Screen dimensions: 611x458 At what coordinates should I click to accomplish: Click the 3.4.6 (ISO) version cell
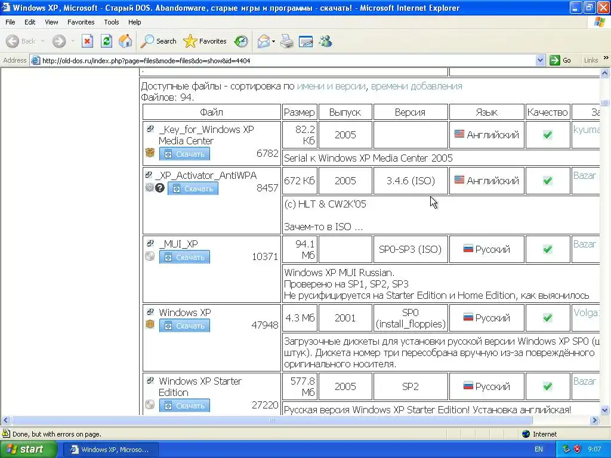pyautogui.click(x=411, y=181)
